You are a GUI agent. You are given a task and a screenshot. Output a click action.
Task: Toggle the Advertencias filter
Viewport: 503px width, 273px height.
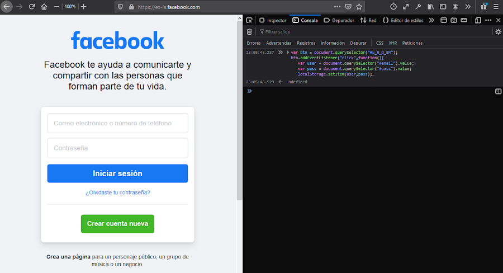[278, 43]
